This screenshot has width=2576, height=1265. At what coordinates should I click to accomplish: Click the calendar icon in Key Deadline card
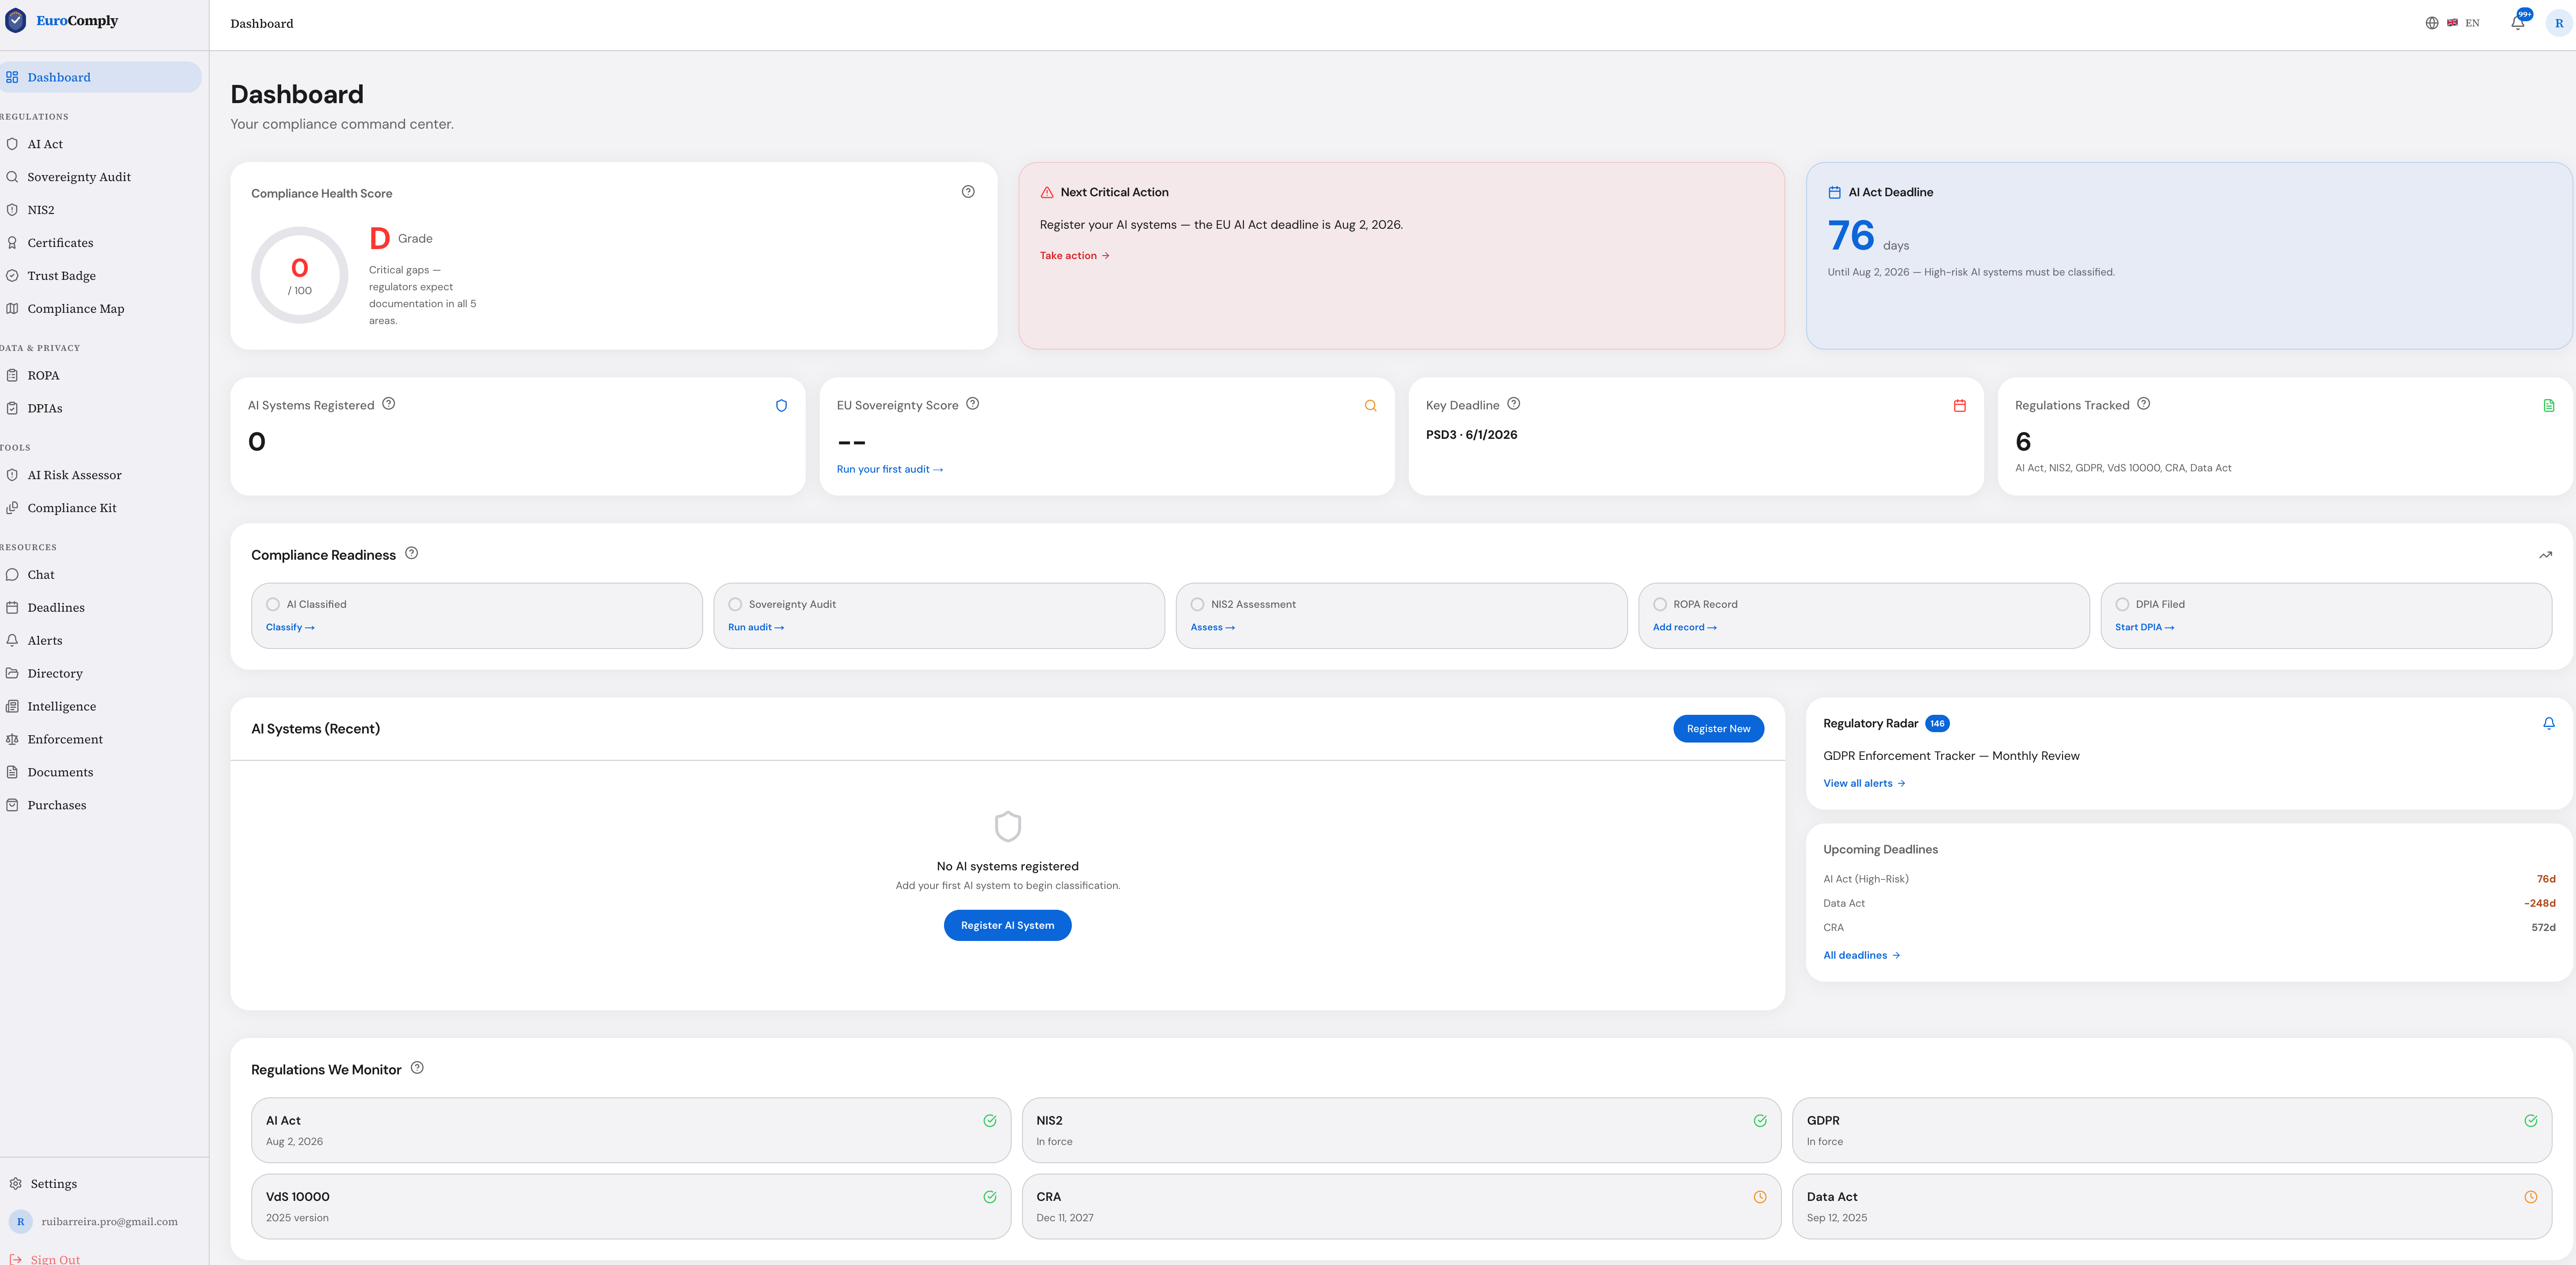(x=1960, y=406)
